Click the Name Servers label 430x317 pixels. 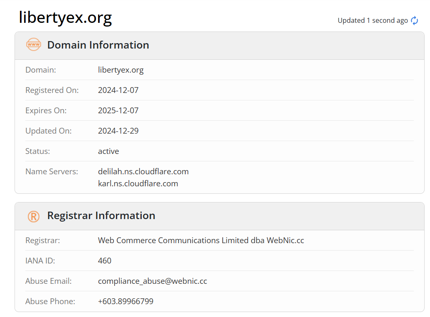(x=52, y=171)
